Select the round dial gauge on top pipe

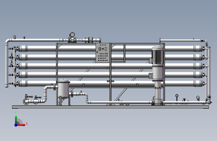(x=72, y=35)
